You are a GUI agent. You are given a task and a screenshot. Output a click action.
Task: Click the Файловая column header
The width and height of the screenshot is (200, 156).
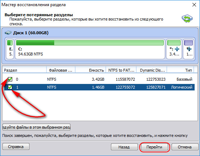[x=61, y=70]
